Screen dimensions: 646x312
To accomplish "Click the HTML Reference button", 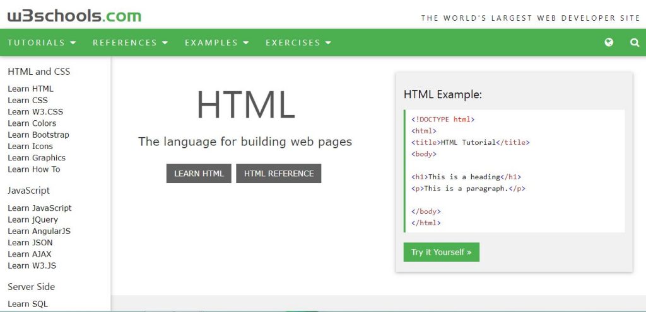I will [278, 173].
